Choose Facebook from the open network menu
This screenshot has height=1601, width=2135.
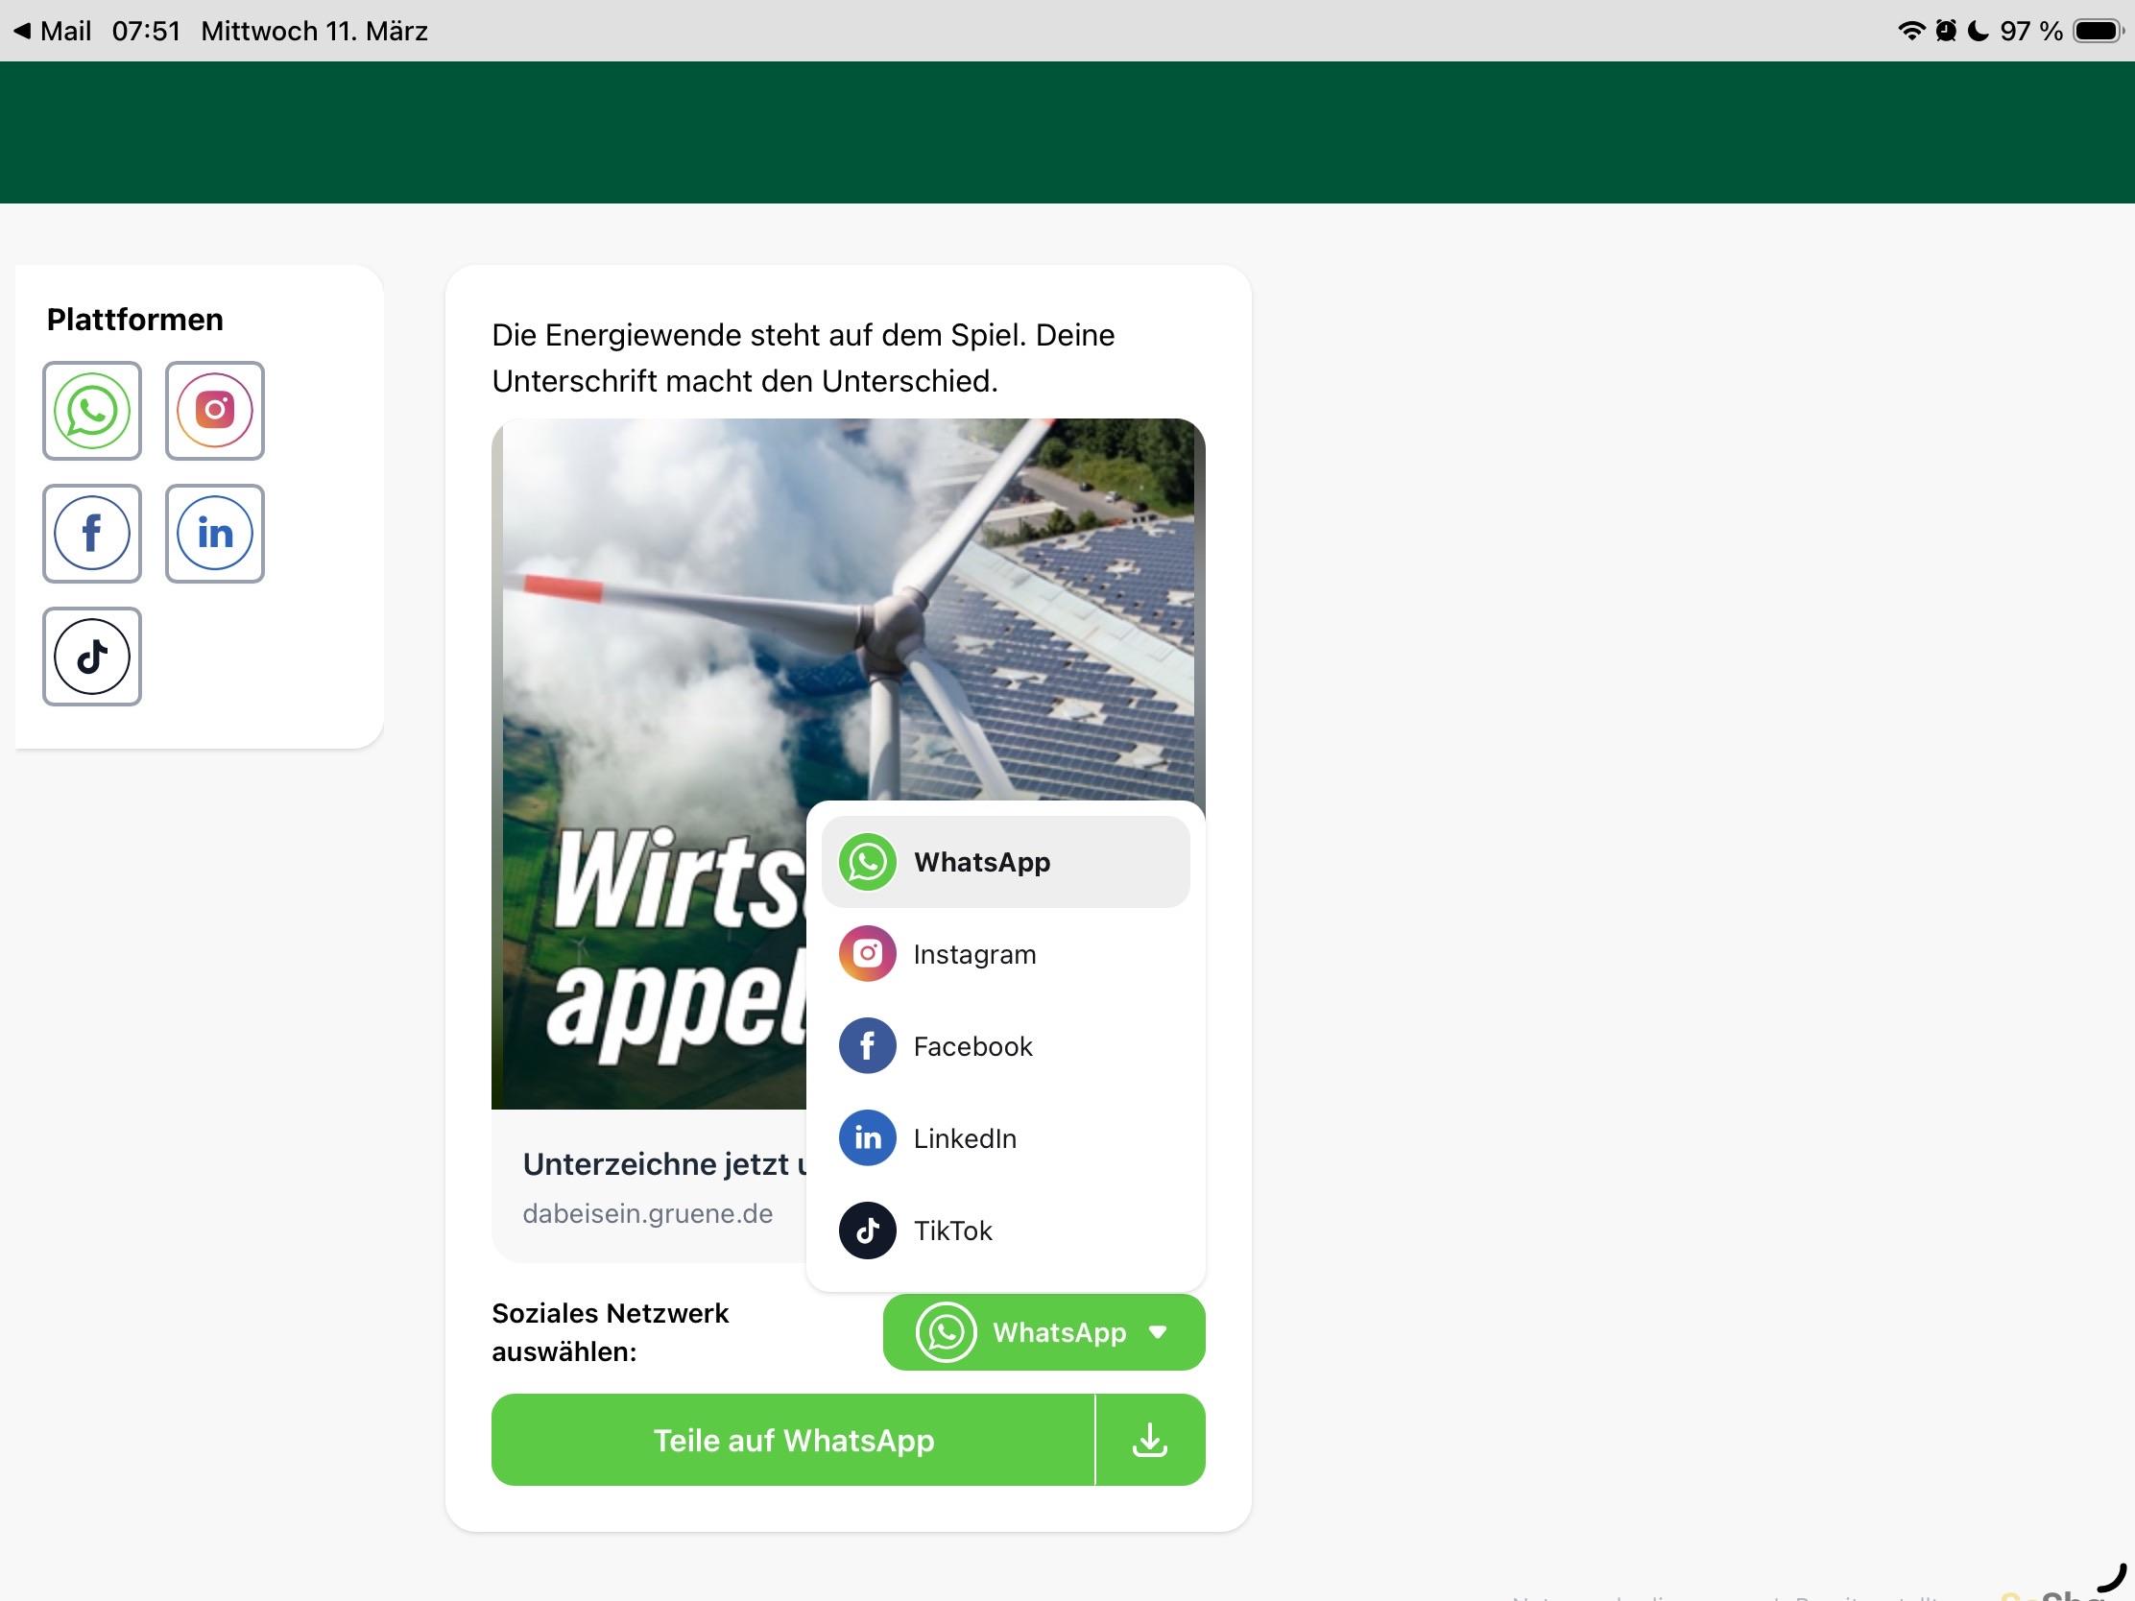[x=972, y=1045]
